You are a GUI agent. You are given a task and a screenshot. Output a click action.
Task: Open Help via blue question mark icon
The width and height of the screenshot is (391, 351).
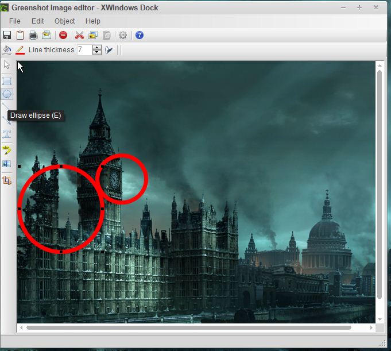coord(139,35)
